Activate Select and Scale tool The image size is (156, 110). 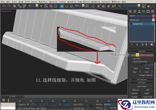tap(71, 6)
